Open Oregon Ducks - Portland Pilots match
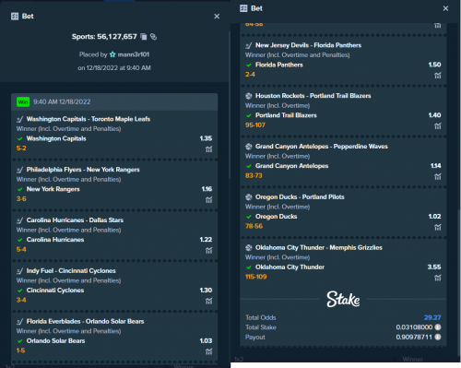Image resolution: width=461 pixels, height=368 pixels. tap(300, 196)
